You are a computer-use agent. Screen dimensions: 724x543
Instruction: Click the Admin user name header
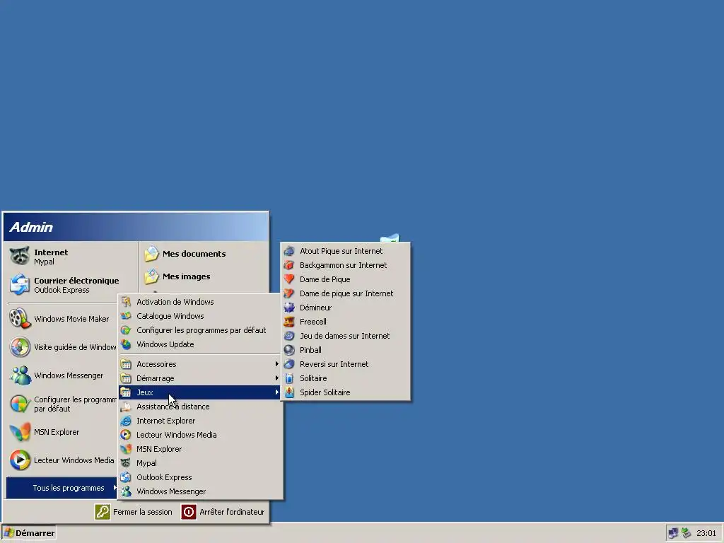[x=31, y=227]
